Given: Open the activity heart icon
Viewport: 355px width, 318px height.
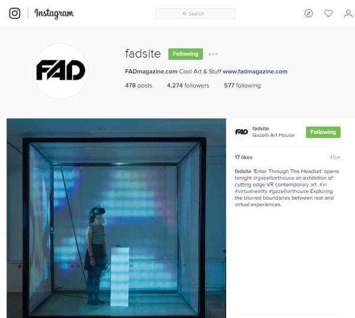Looking at the screenshot, I should (328, 14).
